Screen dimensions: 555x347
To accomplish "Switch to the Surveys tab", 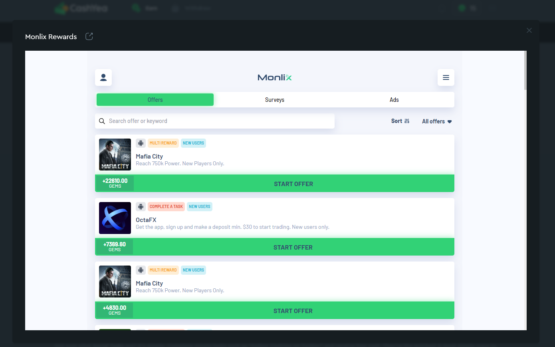I will pos(275,100).
